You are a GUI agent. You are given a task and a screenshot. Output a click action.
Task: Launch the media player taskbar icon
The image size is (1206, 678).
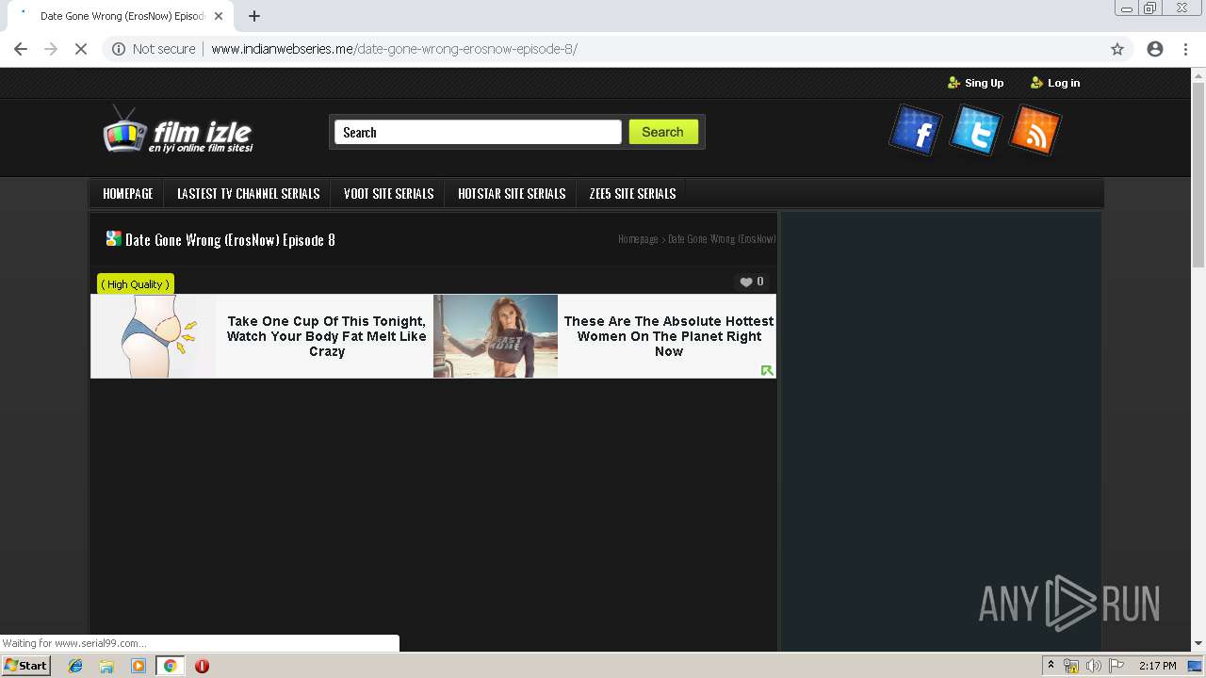(x=139, y=666)
